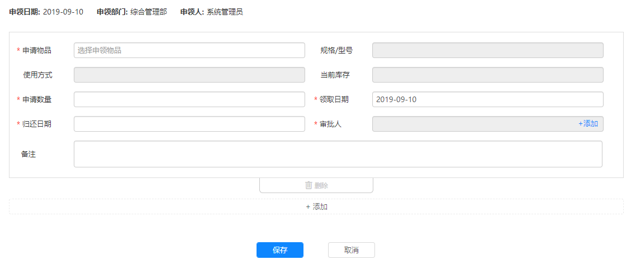Click the 备注 label text
This screenshot has height=274, width=631.
(x=29, y=154)
